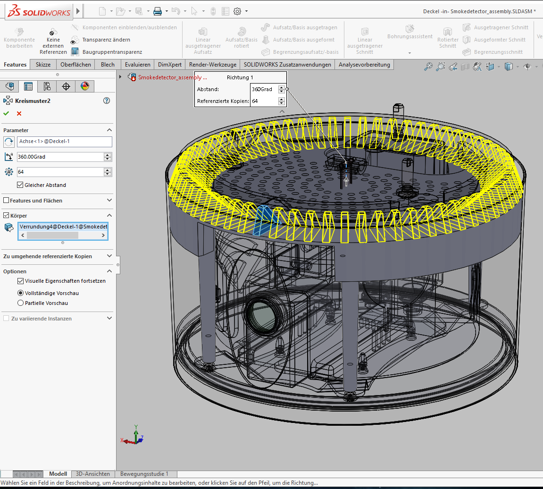Select the Partielle Vorschau radio button

tap(20, 303)
